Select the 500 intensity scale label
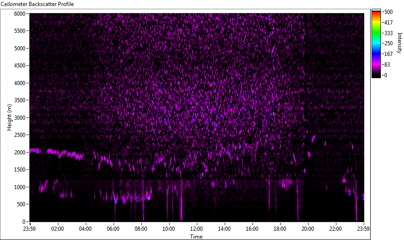 click(388, 12)
